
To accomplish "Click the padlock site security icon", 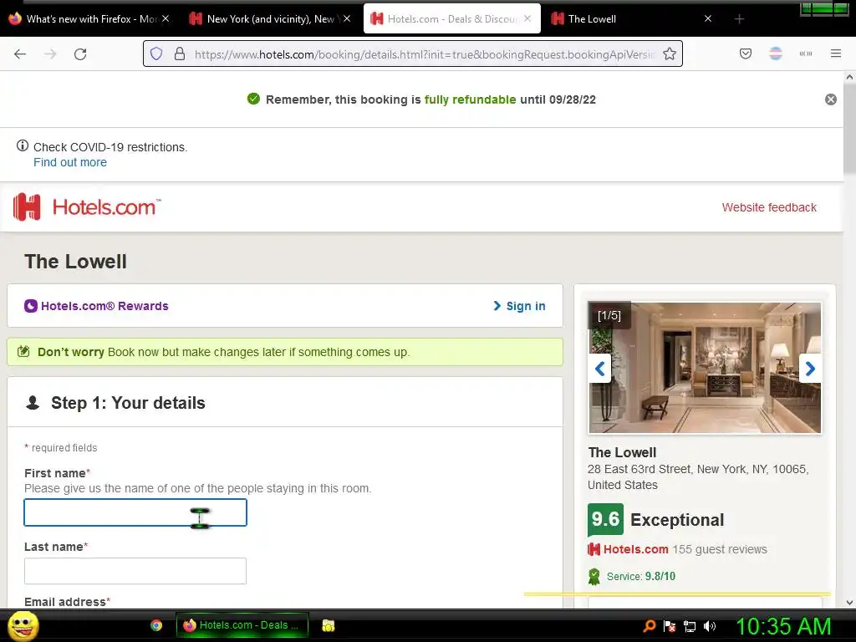I will pos(180,53).
